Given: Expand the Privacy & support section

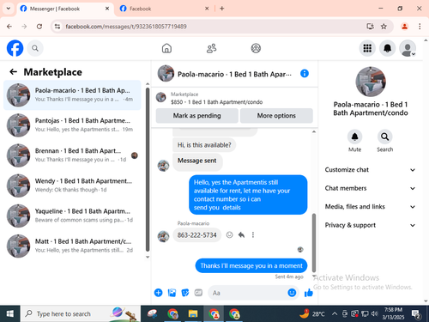Looking at the screenshot, I should [370, 225].
